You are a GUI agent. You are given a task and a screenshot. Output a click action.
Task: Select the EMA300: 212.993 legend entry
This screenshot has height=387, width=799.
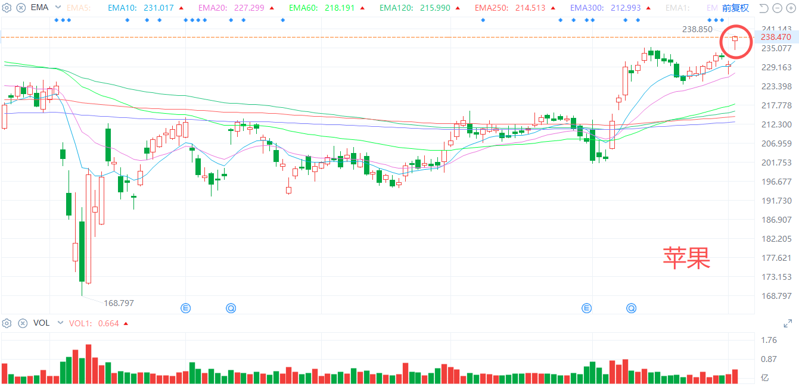[607, 8]
